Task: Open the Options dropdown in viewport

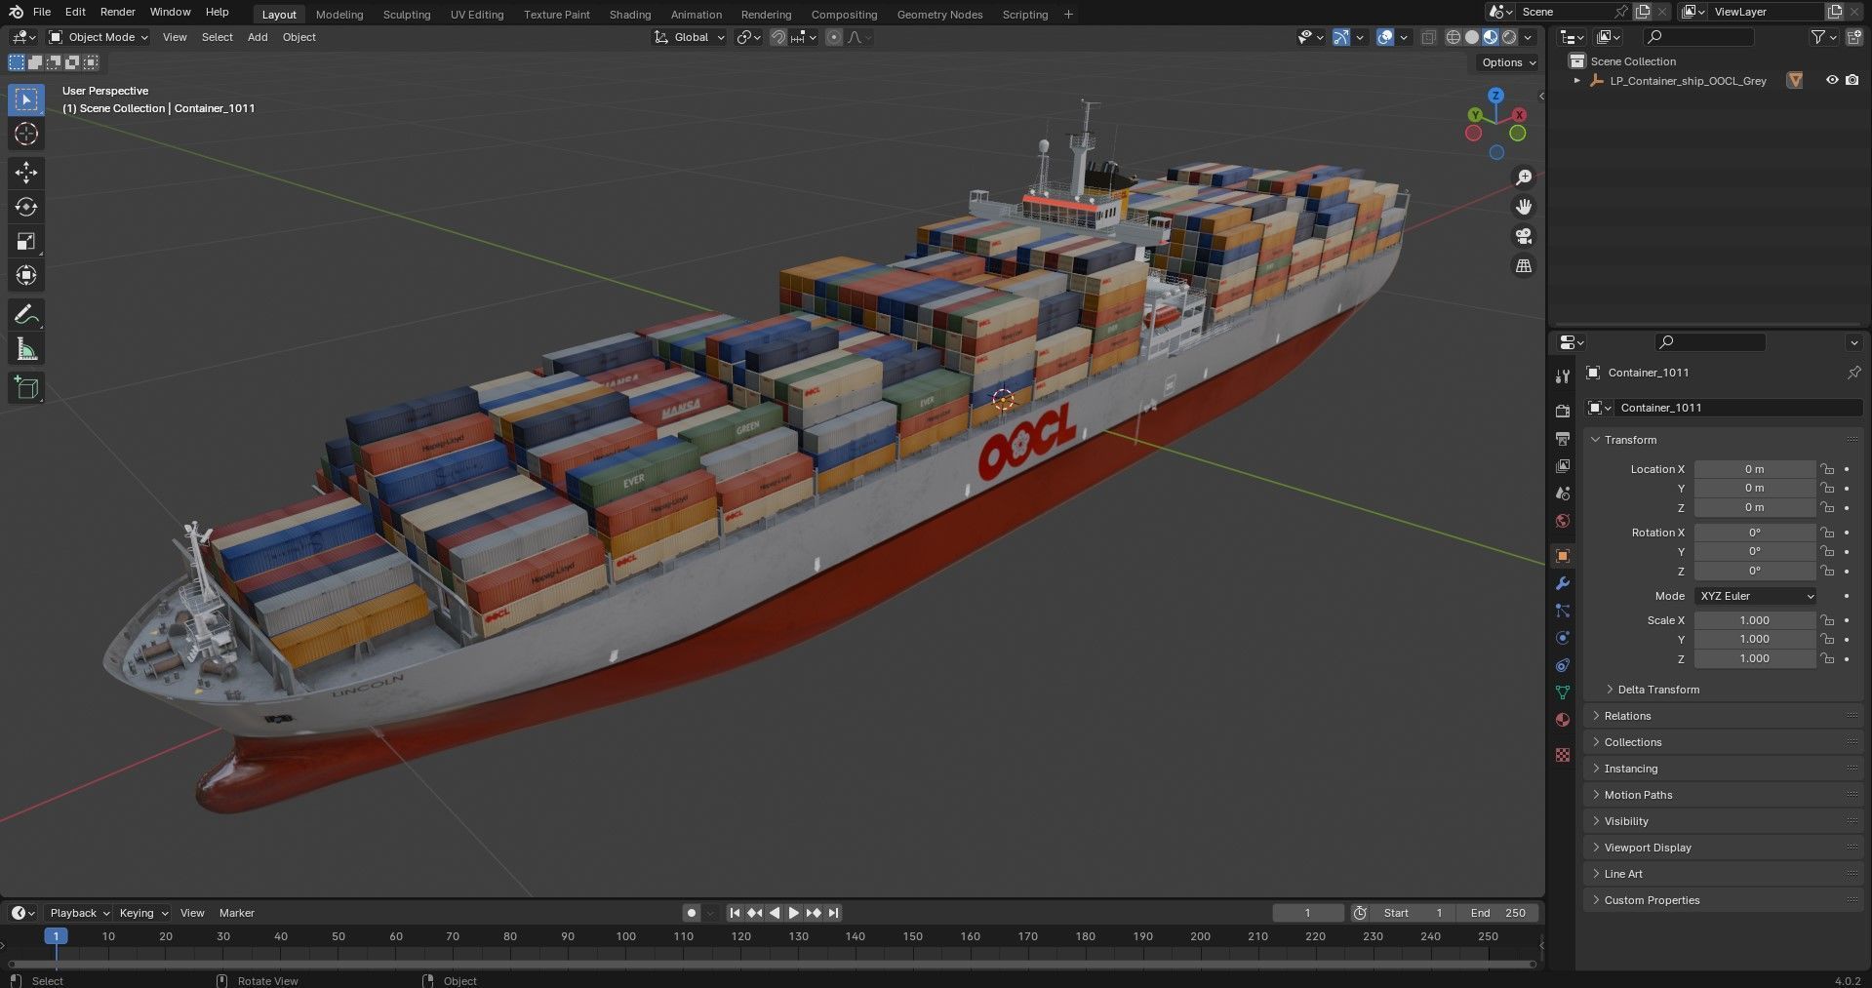Action: (1508, 62)
